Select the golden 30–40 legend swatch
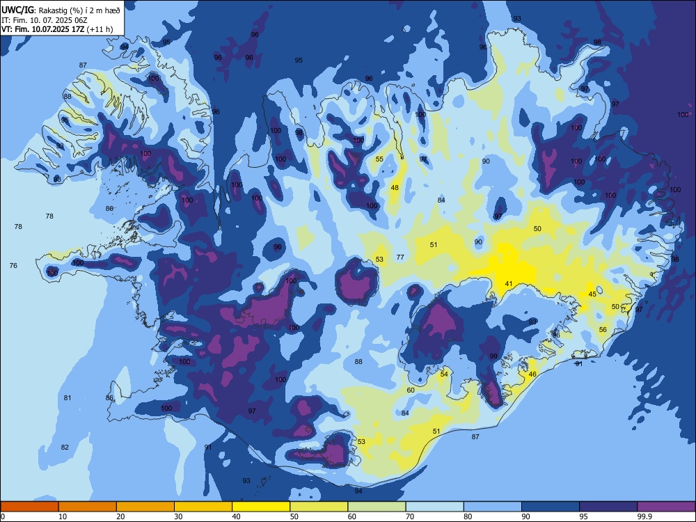The image size is (696, 522). pos(203,507)
